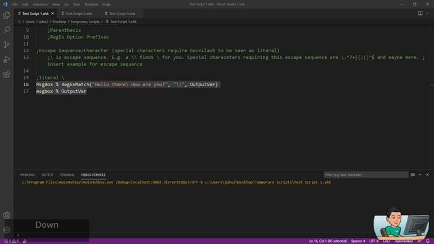The height and width of the screenshot is (244, 434).
Task: Open the View menu
Action: (x=56, y=5)
